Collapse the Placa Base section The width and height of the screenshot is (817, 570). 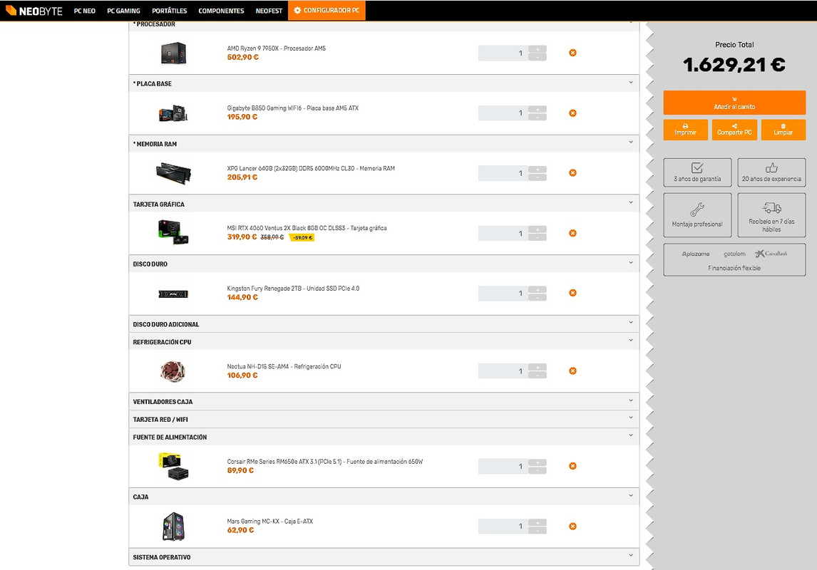631,83
